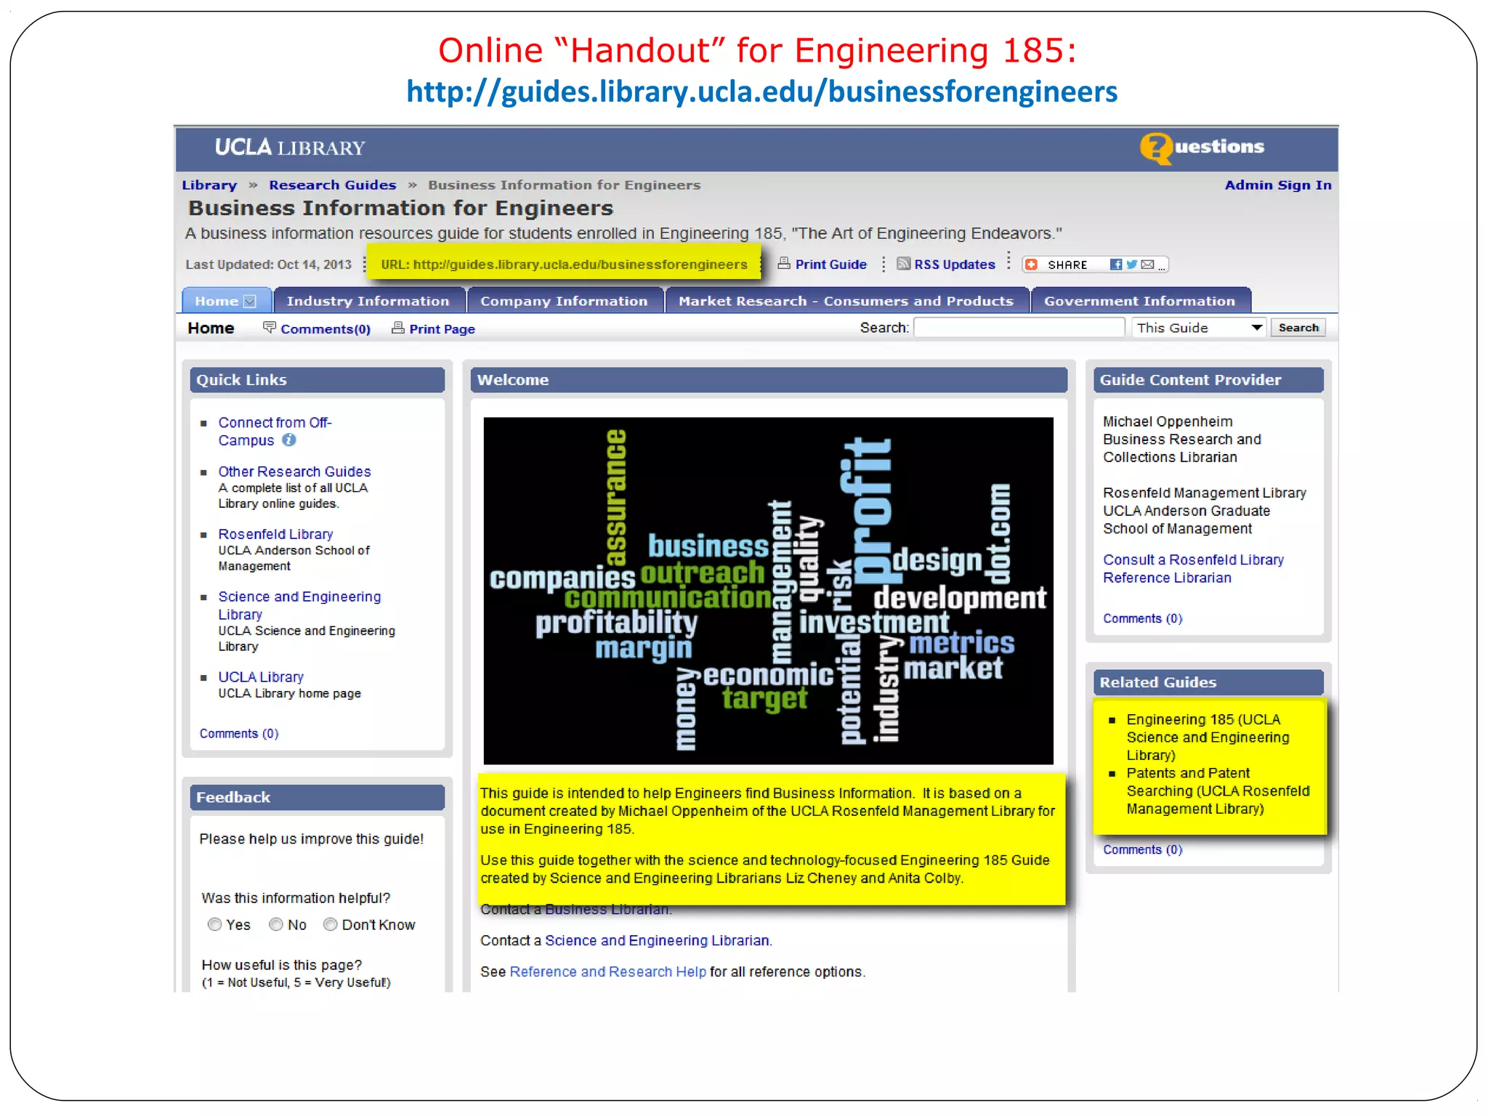This screenshot has height=1116, width=1488.
Task: Open Patents and Patent Searching related guide
Action: 1218,790
